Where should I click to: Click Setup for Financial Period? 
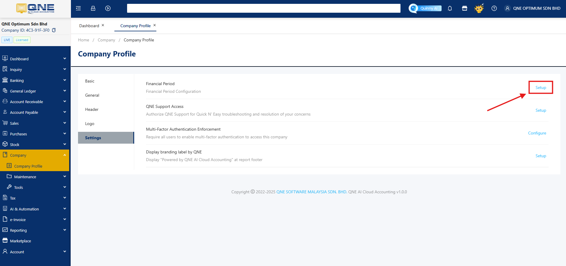[x=541, y=87]
